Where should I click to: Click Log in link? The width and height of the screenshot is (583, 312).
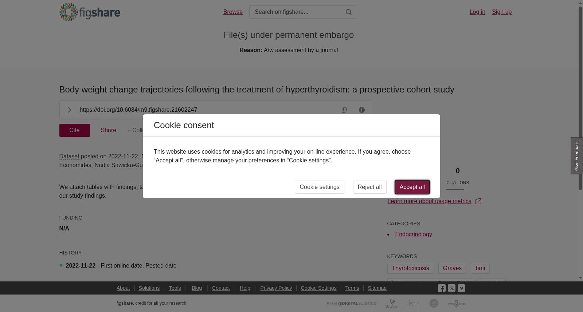click(x=477, y=12)
